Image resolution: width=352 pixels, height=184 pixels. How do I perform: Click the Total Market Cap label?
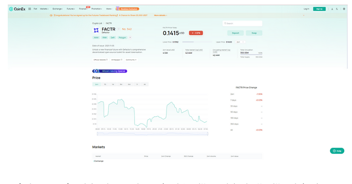[194, 50]
